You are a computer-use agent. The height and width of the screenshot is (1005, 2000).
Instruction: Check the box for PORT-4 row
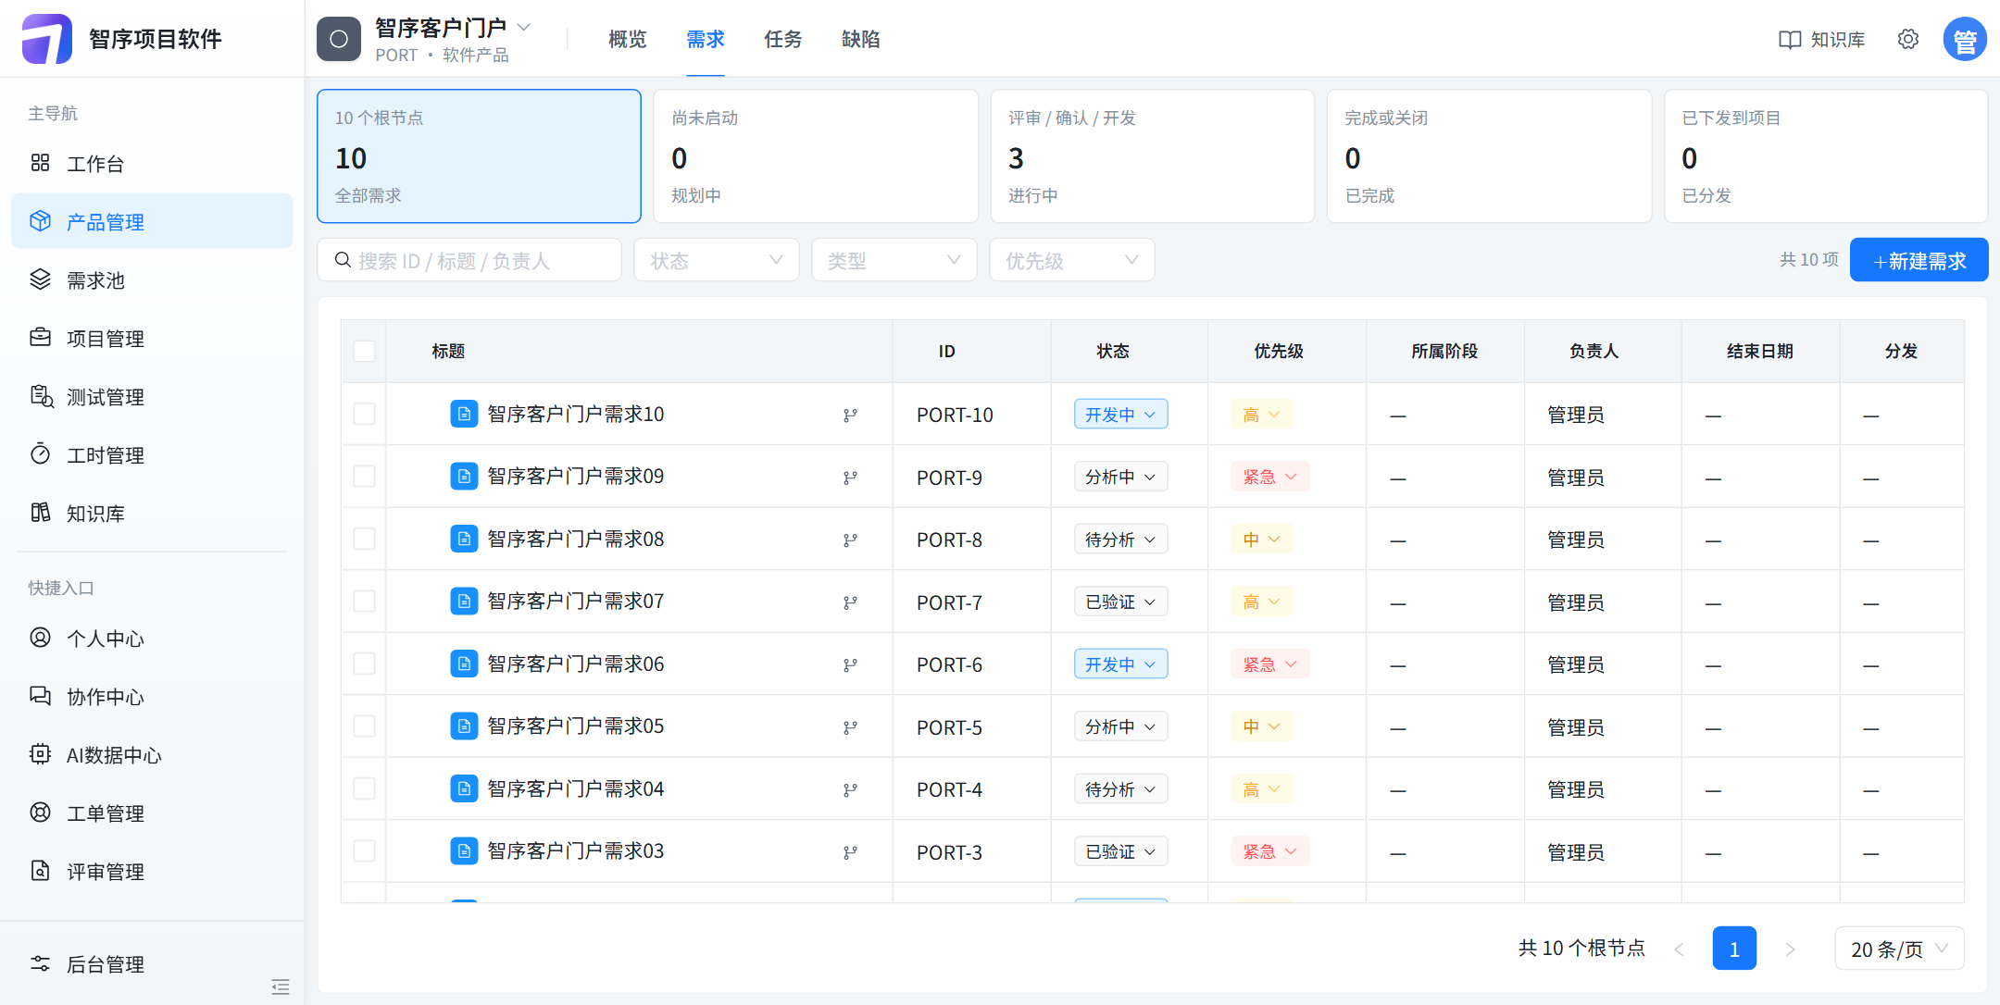(x=365, y=788)
